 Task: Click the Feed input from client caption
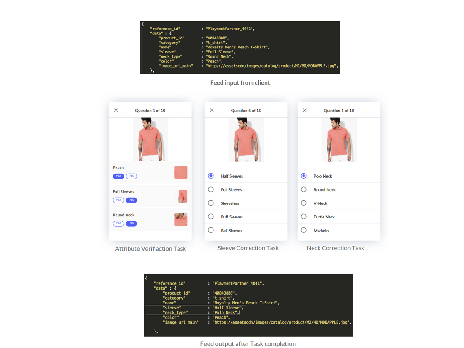point(240,83)
